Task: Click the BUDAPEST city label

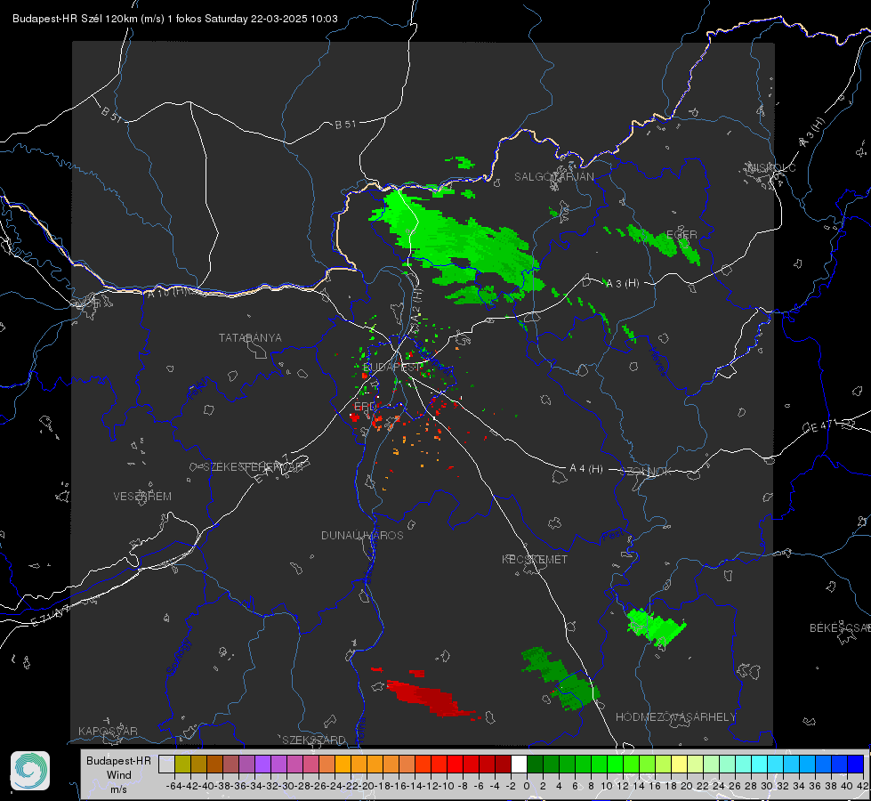Action: tap(392, 367)
